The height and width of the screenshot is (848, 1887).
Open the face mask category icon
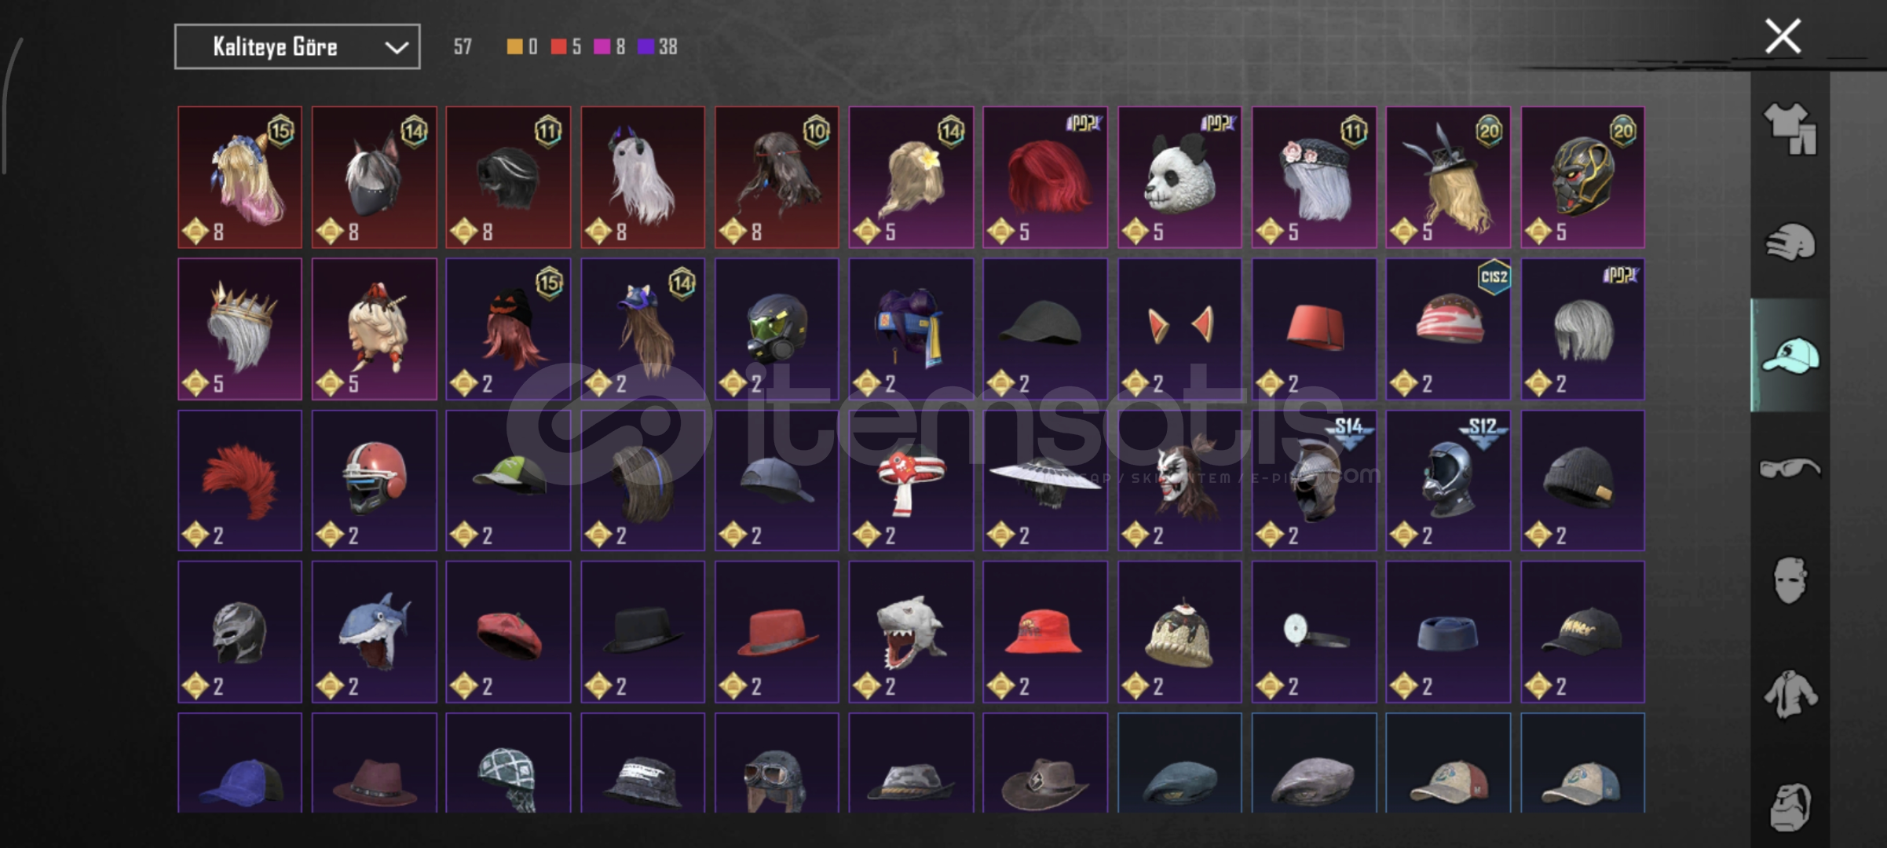coord(1790,581)
